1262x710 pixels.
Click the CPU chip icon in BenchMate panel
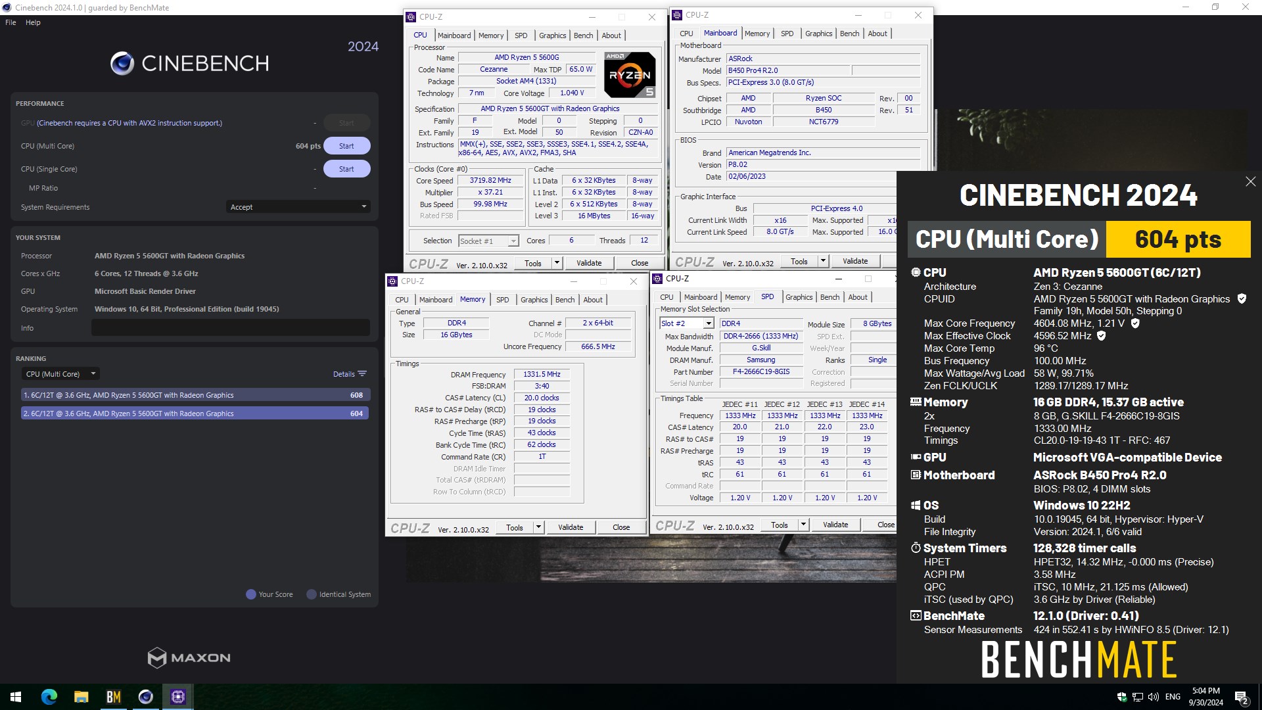(x=916, y=272)
